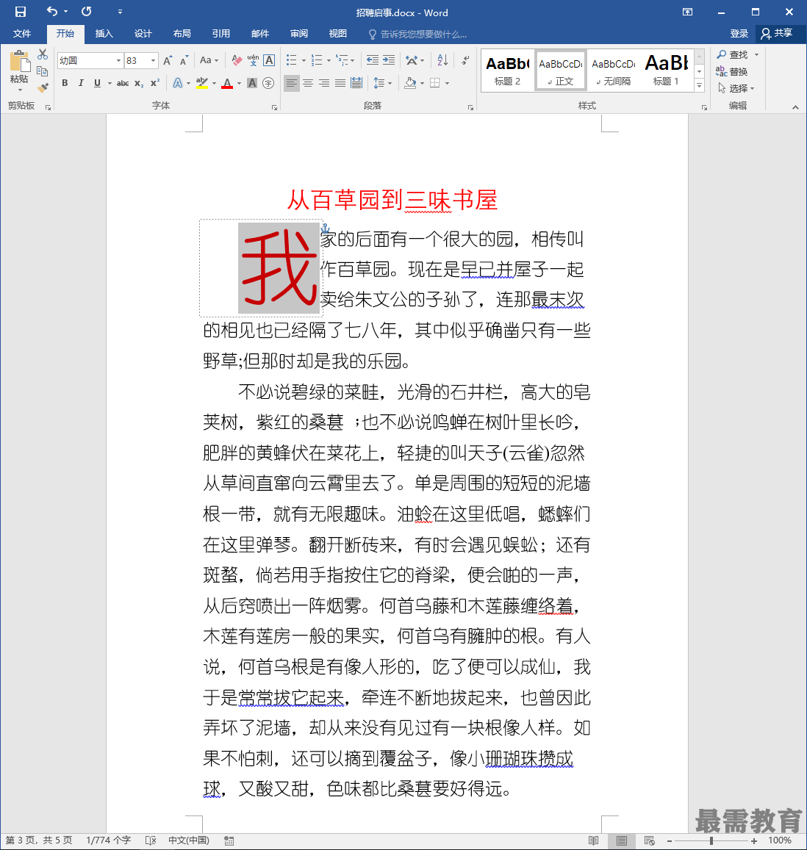Center align the paragraph
The image size is (807, 850).
click(x=308, y=83)
